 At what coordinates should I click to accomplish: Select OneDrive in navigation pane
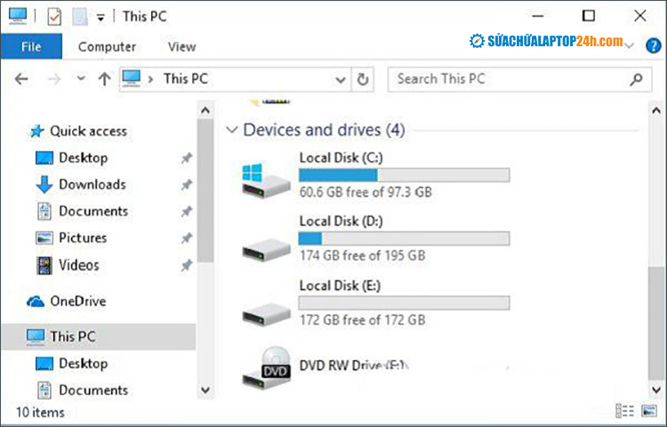click(x=78, y=301)
